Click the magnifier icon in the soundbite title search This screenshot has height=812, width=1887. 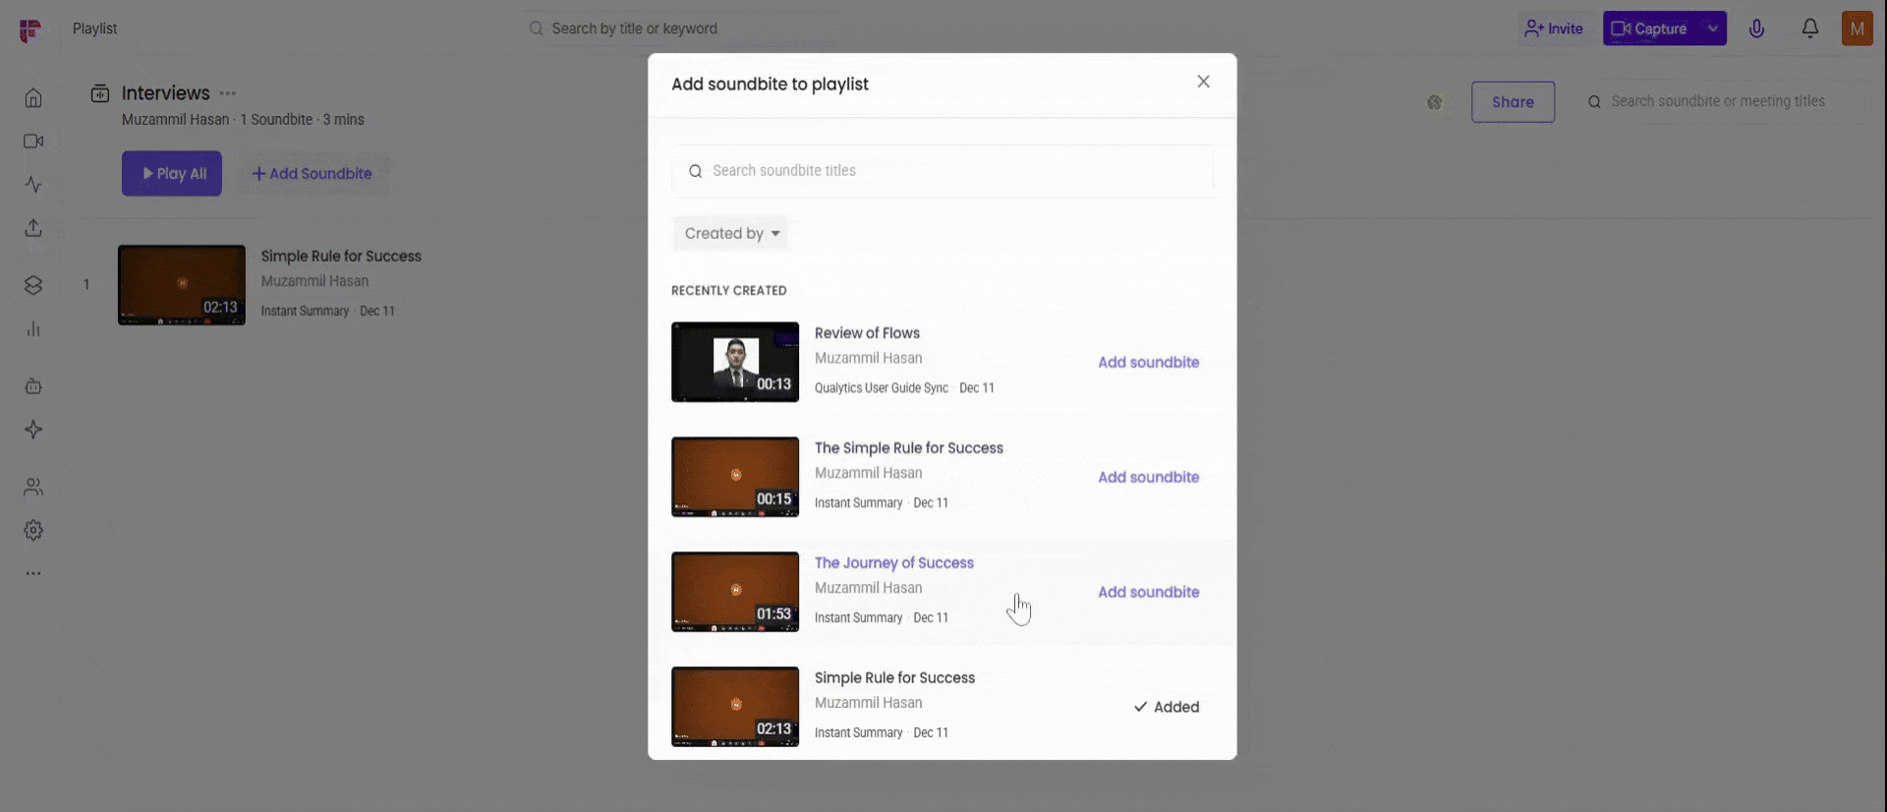[696, 171]
